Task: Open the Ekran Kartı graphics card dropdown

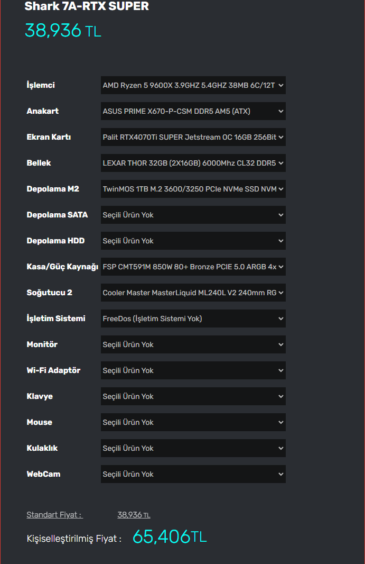Action: 193,137
